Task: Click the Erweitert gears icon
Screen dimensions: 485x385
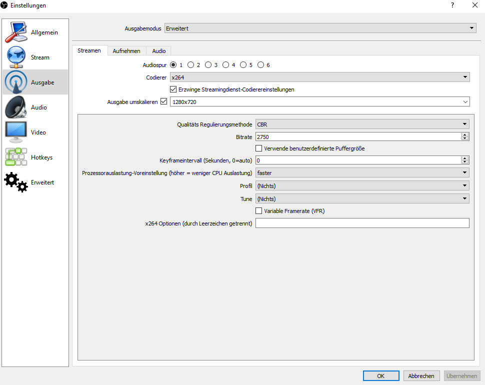Action: [16, 182]
